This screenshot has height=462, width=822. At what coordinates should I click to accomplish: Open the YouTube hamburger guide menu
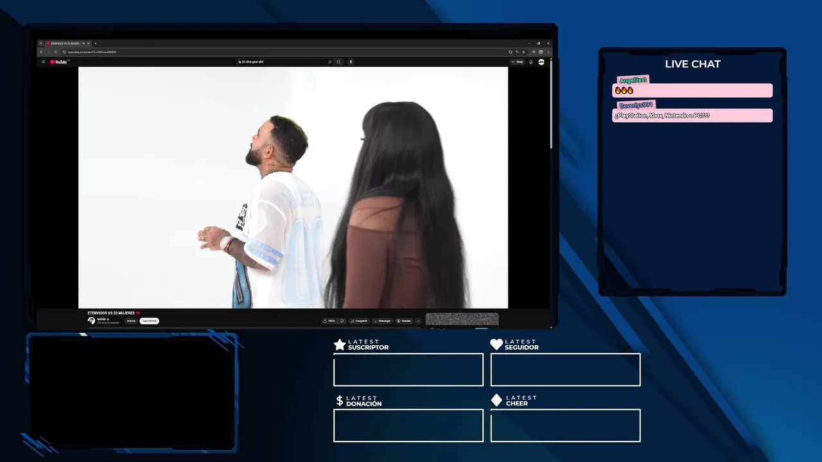pyautogui.click(x=43, y=62)
